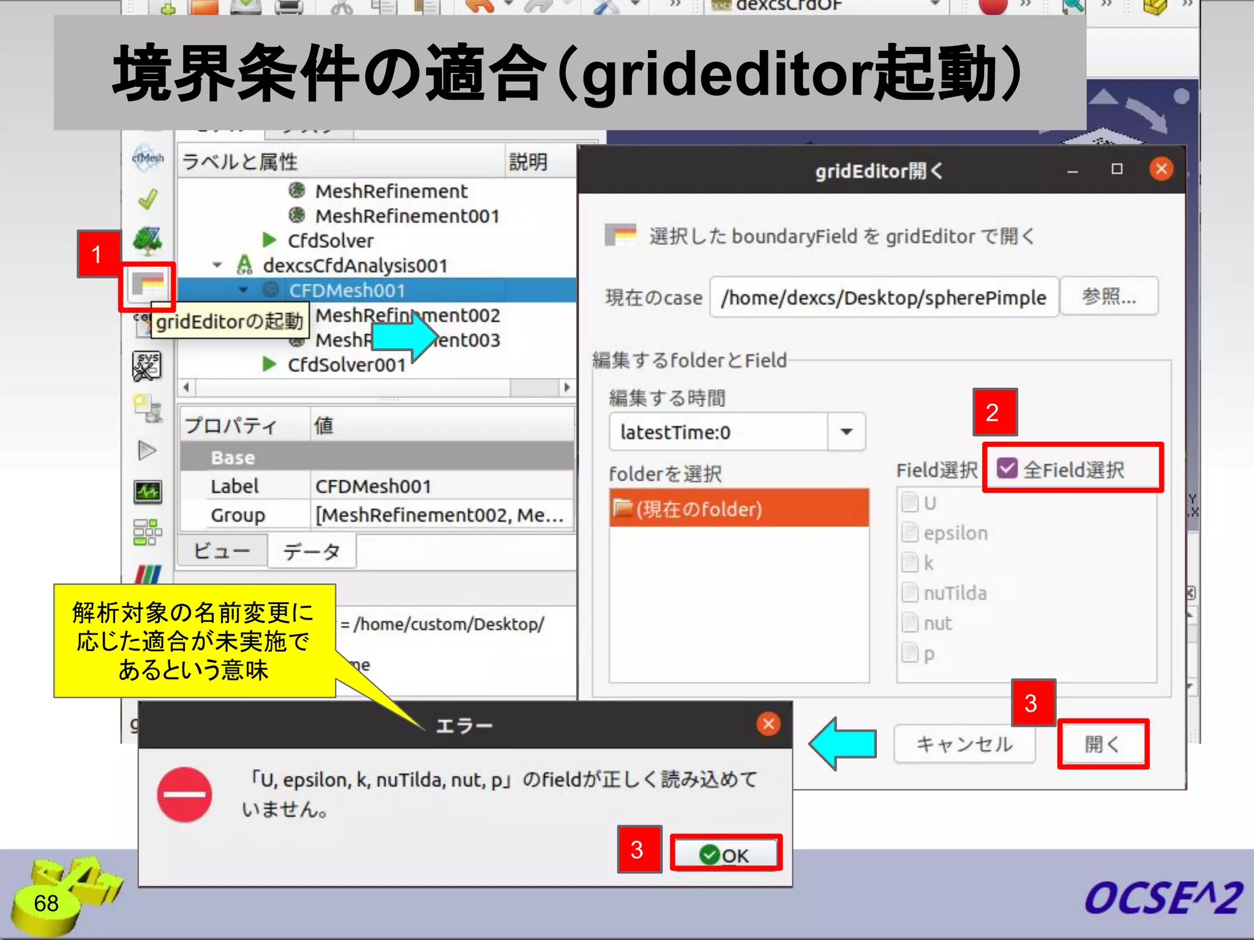Screen dimensions: 1254x940
Task: Launch gridEditor from the left toolbar icon
Action: (x=148, y=285)
